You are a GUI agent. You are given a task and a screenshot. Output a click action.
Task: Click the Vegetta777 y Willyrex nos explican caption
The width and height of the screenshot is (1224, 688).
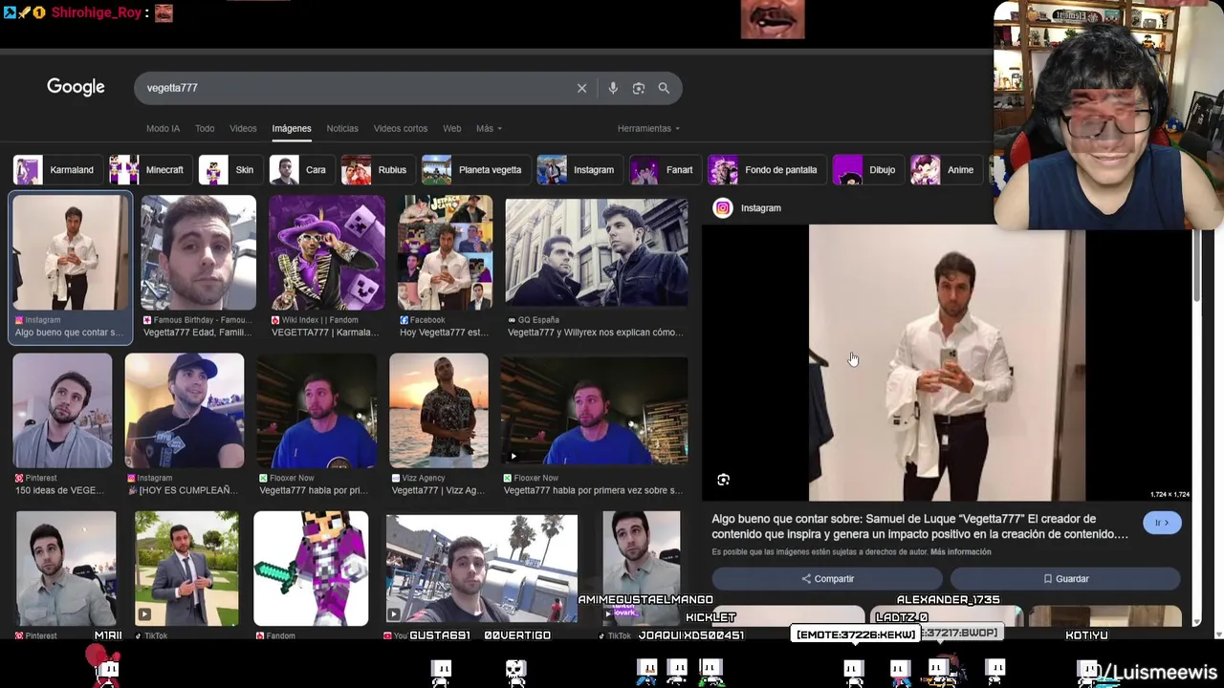click(596, 333)
